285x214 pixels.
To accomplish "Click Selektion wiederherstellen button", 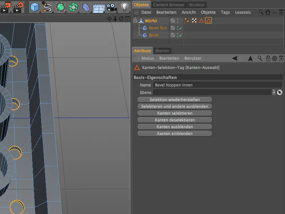I will point(175,100).
